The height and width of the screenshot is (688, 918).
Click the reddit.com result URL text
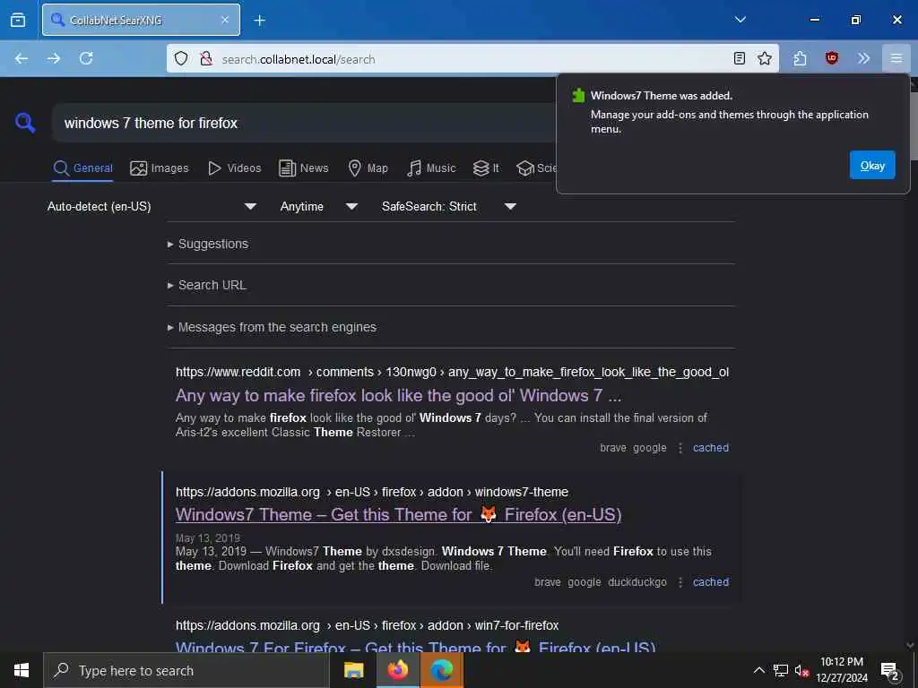tap(452, 372)
